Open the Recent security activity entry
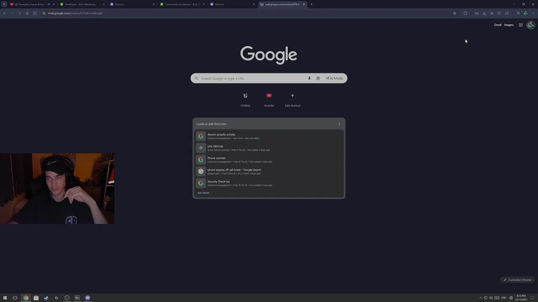This screenshot has height=302, width=538. click(269, 136)
